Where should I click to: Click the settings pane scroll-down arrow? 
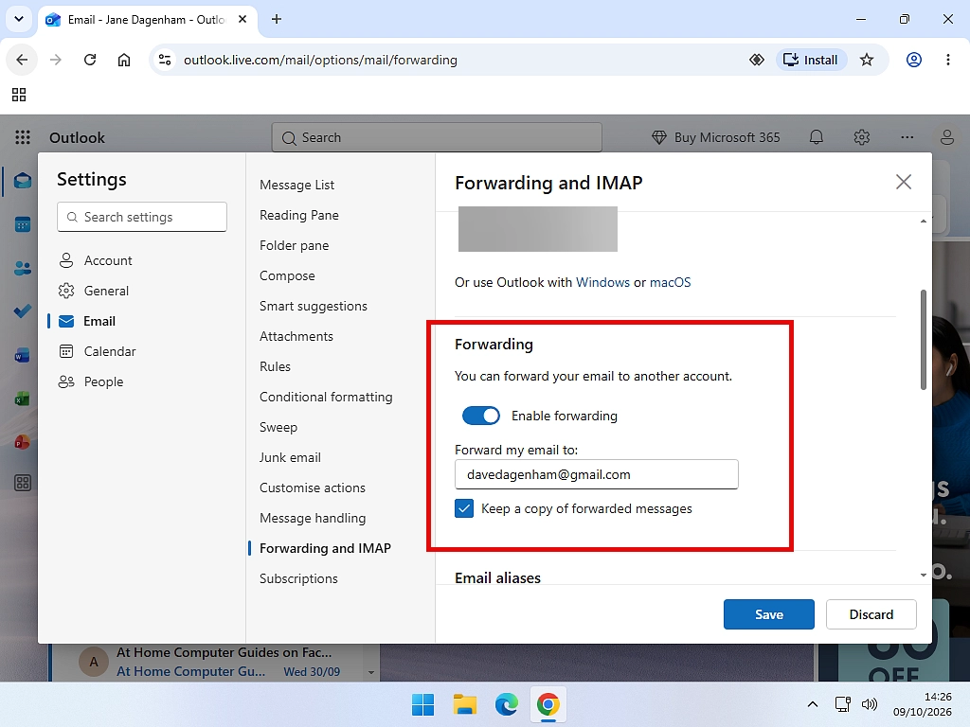click(923, 575)
